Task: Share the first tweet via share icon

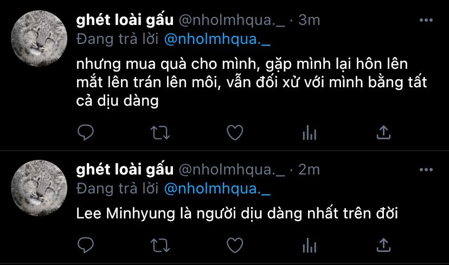Action: tap(383, 132)
